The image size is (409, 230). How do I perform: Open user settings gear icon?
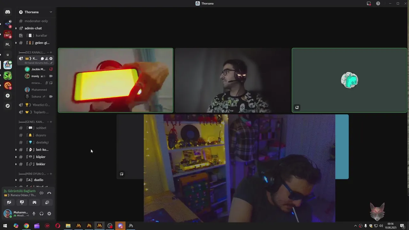pos(49,214)
